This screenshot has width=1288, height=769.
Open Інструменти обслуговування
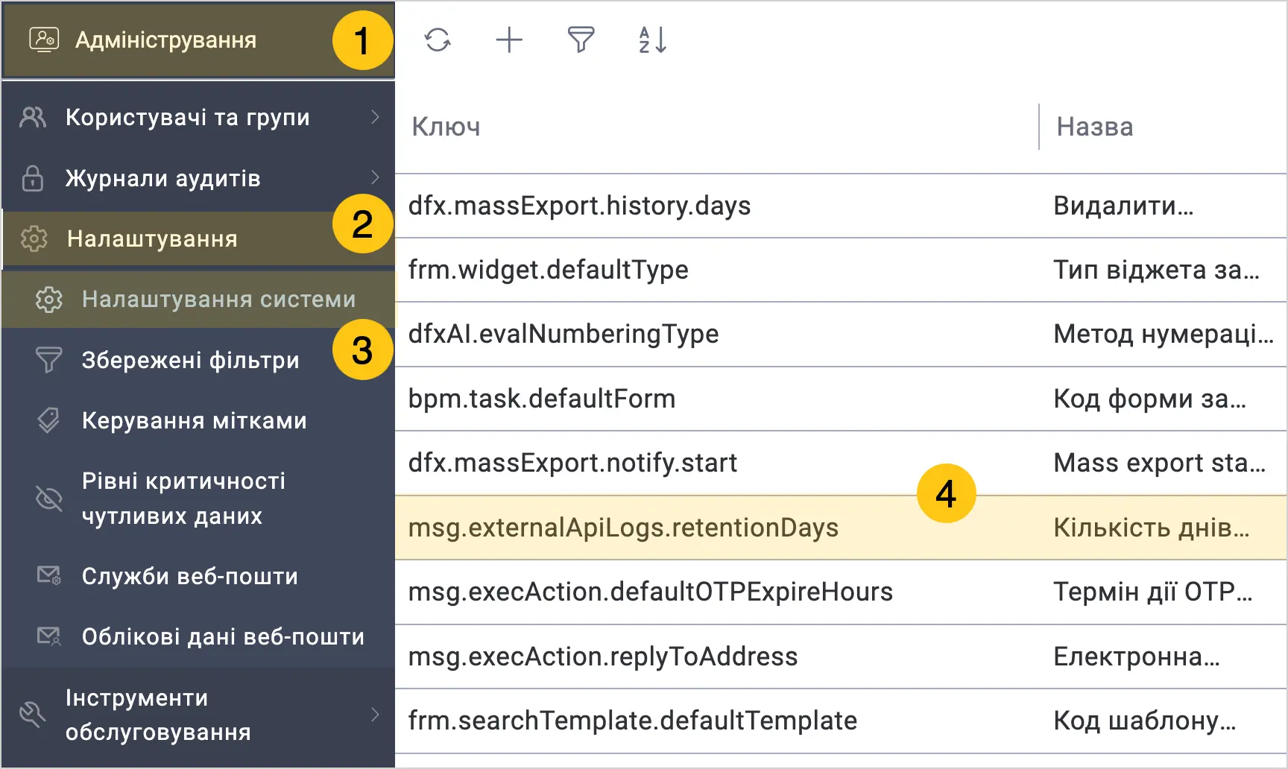[x=199, y=715]
